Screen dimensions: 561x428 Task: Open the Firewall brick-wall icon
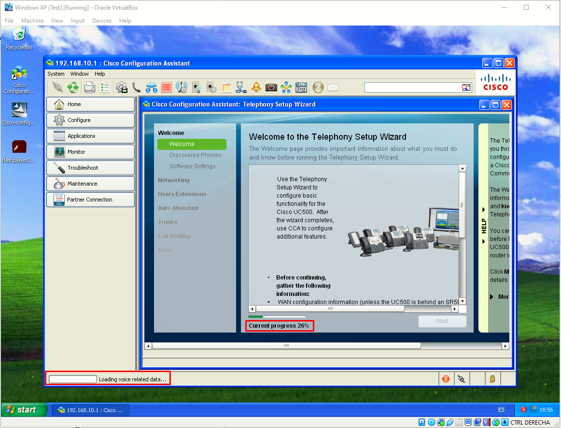(x=167, y=87)
